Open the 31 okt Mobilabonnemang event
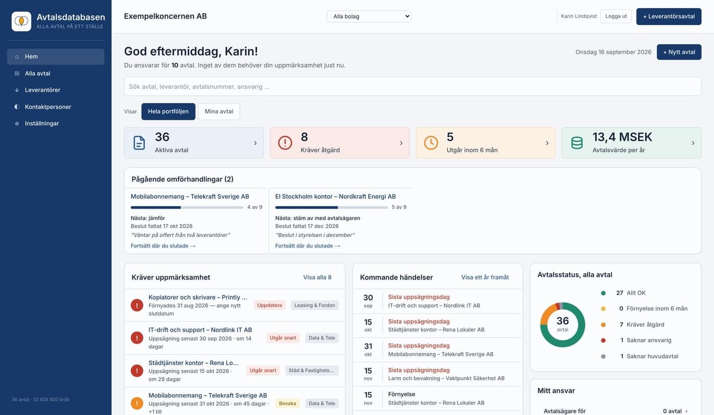 tap(438, 350)
